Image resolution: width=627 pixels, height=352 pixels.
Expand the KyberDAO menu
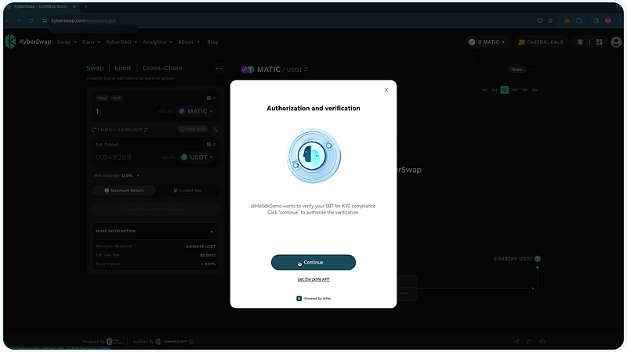[121, 42]
